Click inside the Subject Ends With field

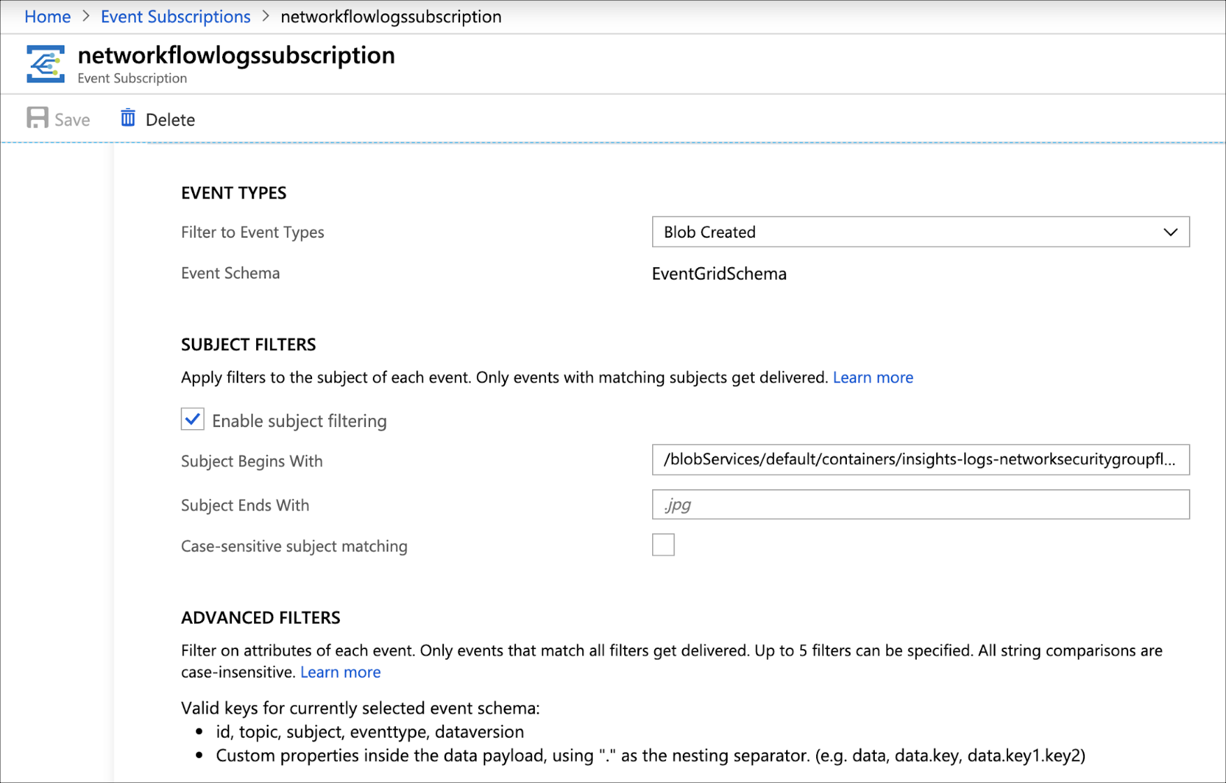(x=920, y=504)
